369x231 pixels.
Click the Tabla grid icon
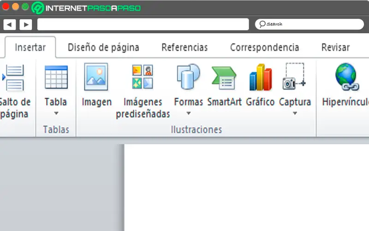[x=56, y=77]
